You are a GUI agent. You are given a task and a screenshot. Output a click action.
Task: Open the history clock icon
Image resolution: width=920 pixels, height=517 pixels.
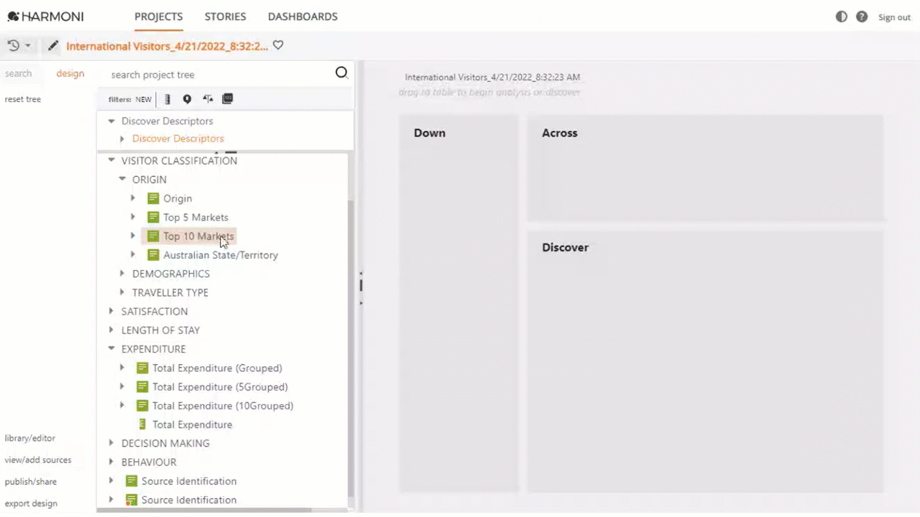(14, 45)
